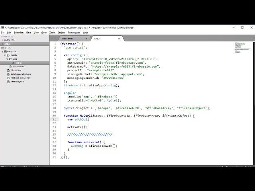Open firebase.json in sidebar

click(x=17, y=82)
